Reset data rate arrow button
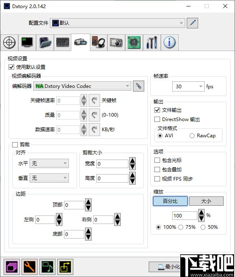 94,130
